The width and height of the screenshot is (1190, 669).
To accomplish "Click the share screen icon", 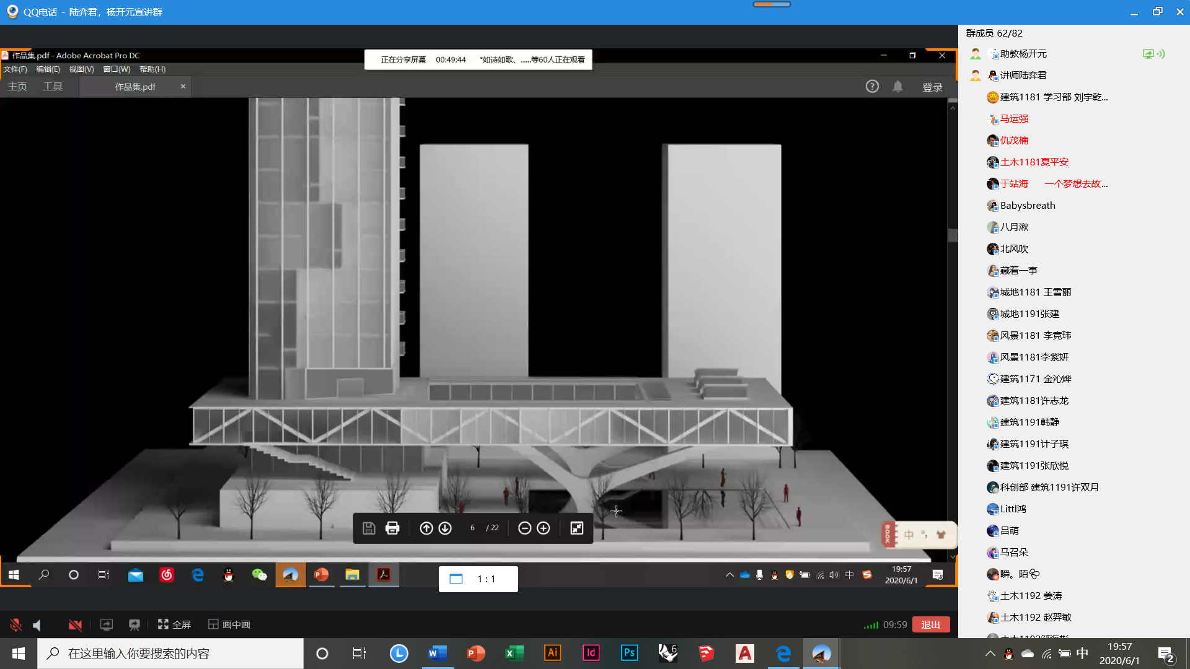I will tap(107, 625).
